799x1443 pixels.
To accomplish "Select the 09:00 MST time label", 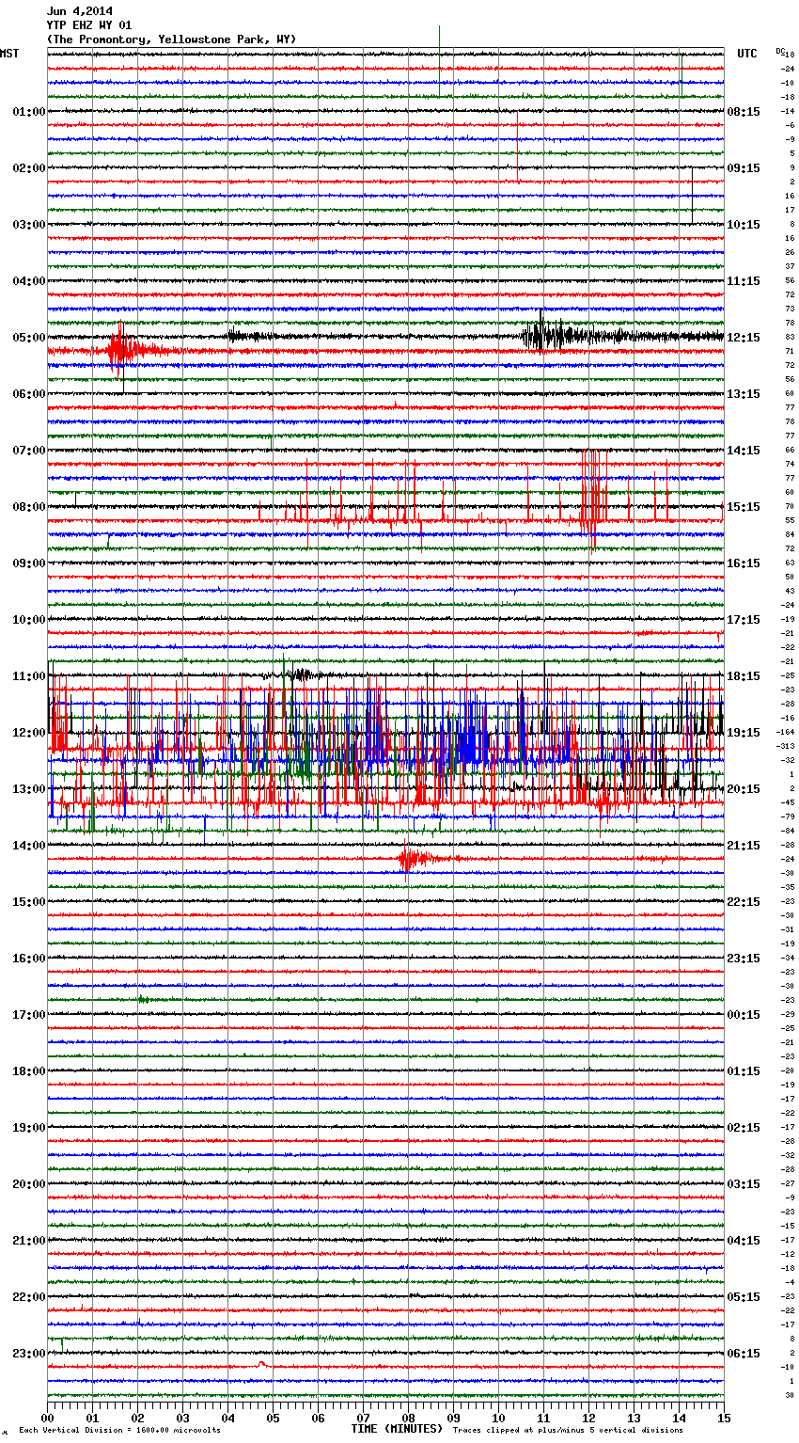I will [x=28, y=563].
